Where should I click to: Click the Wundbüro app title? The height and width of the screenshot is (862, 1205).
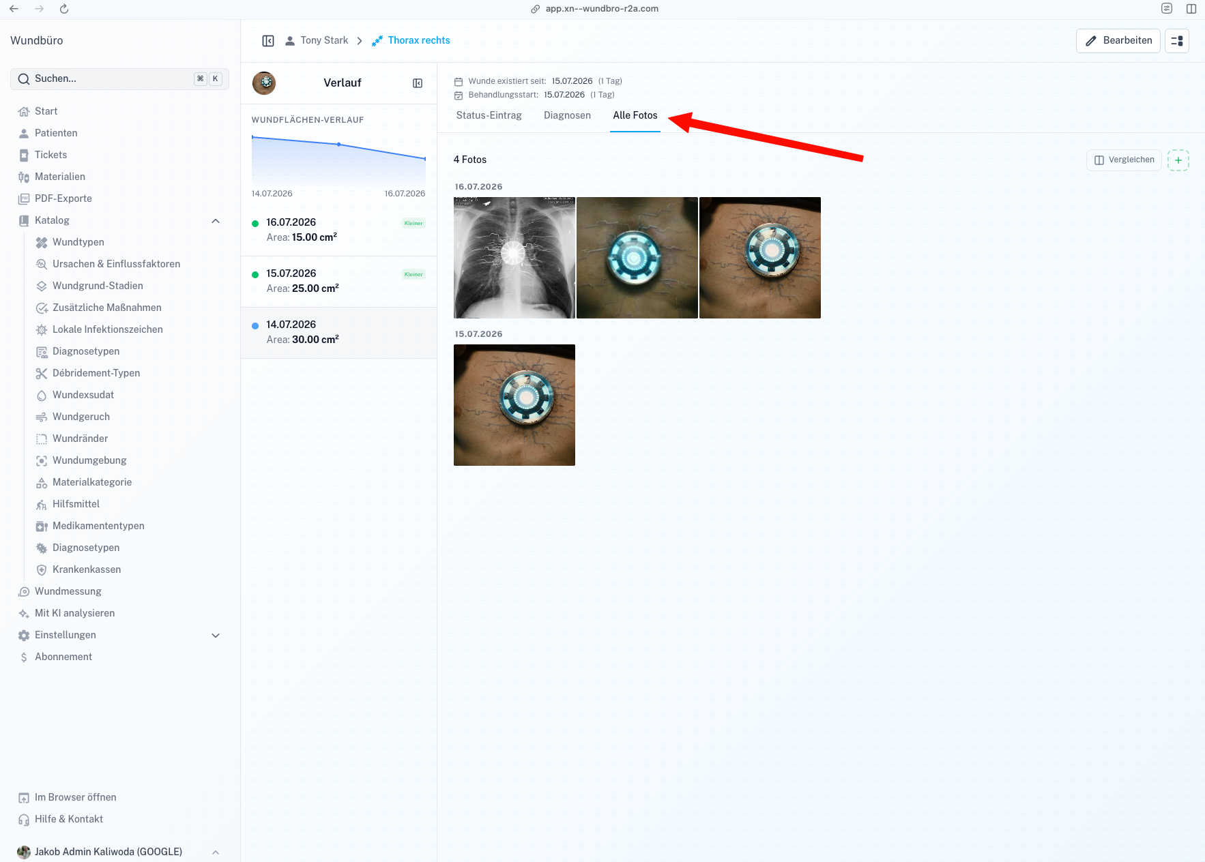click(x=37, y=41)
